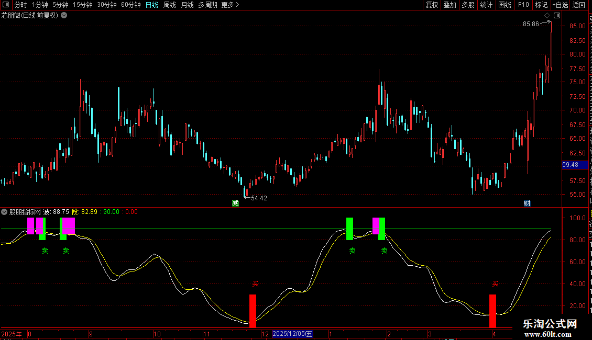
Task: Open the 复权 adjustment menu
Action: [x=432, y=5]
